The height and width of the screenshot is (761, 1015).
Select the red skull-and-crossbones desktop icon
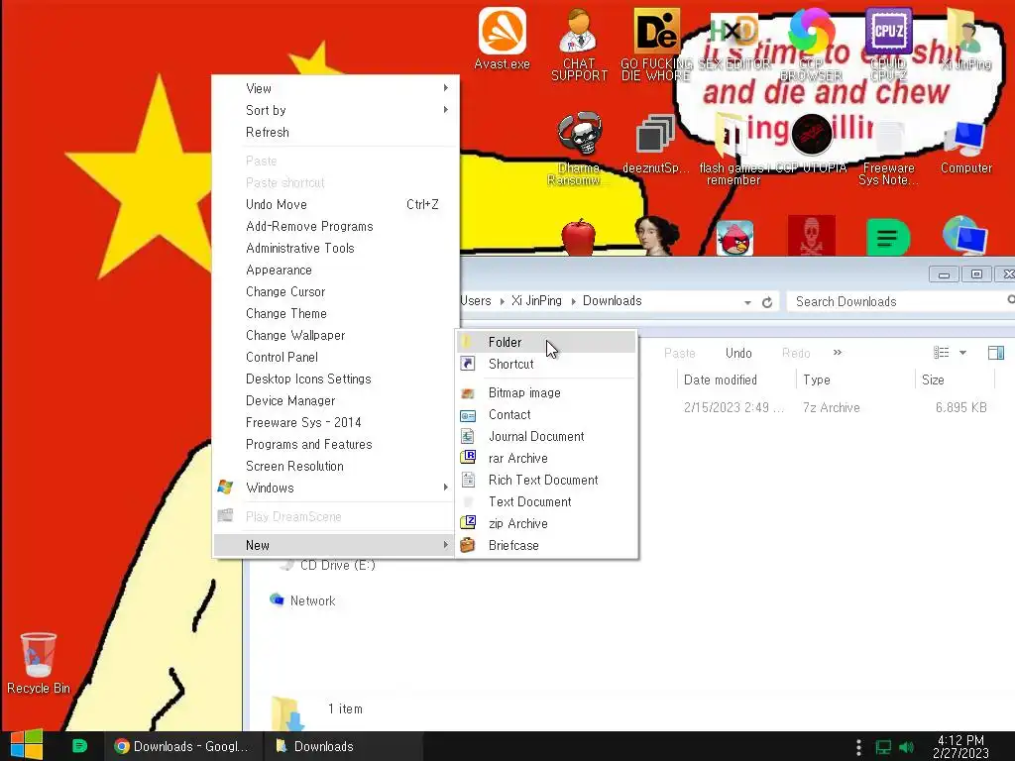tap(811, 236)
